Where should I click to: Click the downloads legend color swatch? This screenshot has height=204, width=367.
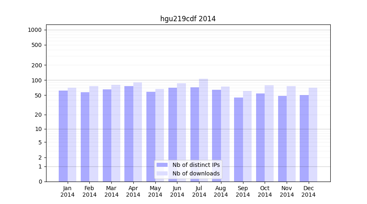tap(162, 173)
